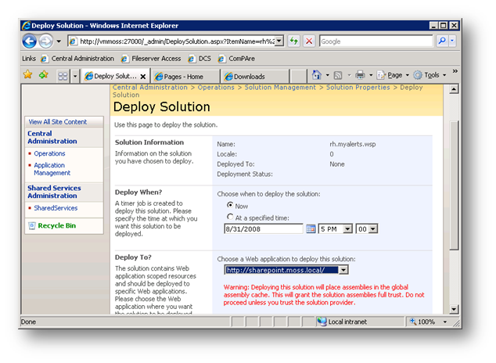Click the address bar URL field
Image resolution: width=496 pixels, height=363 pixels.
[172, 41]
